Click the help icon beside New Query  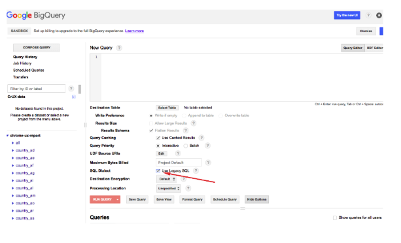(119, 48)
